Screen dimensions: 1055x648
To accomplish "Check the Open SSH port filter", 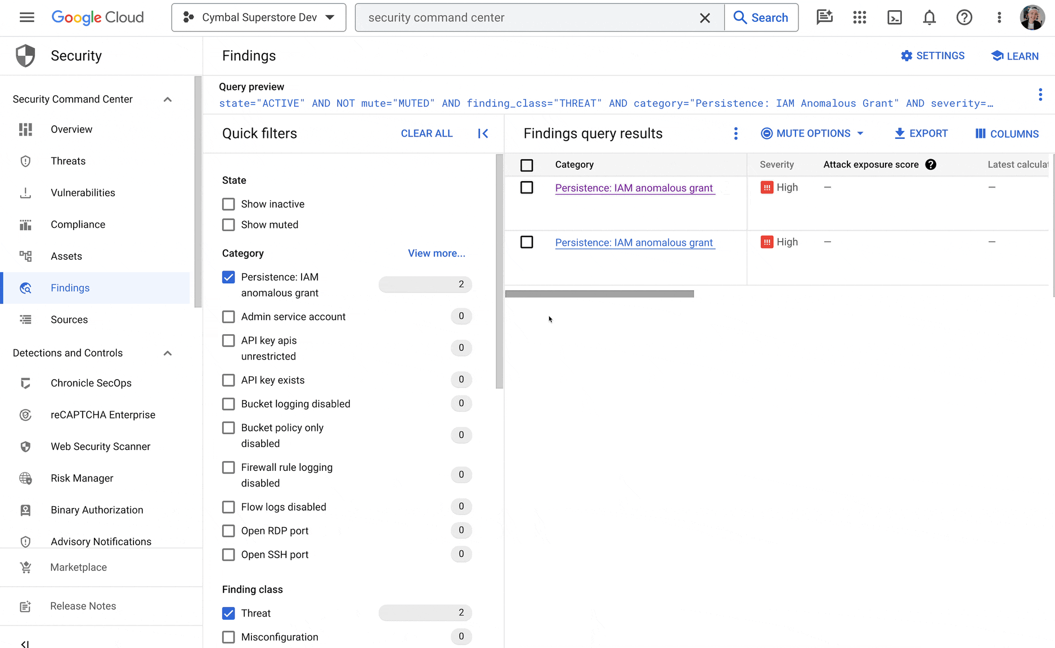I will tap(228, 555).
